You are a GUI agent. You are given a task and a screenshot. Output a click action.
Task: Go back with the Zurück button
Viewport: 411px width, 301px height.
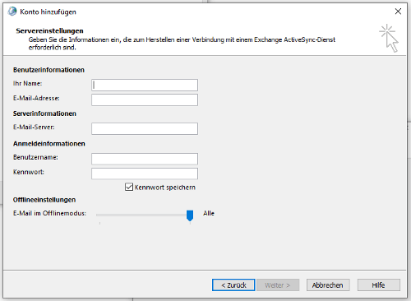(x=233, y=285)
